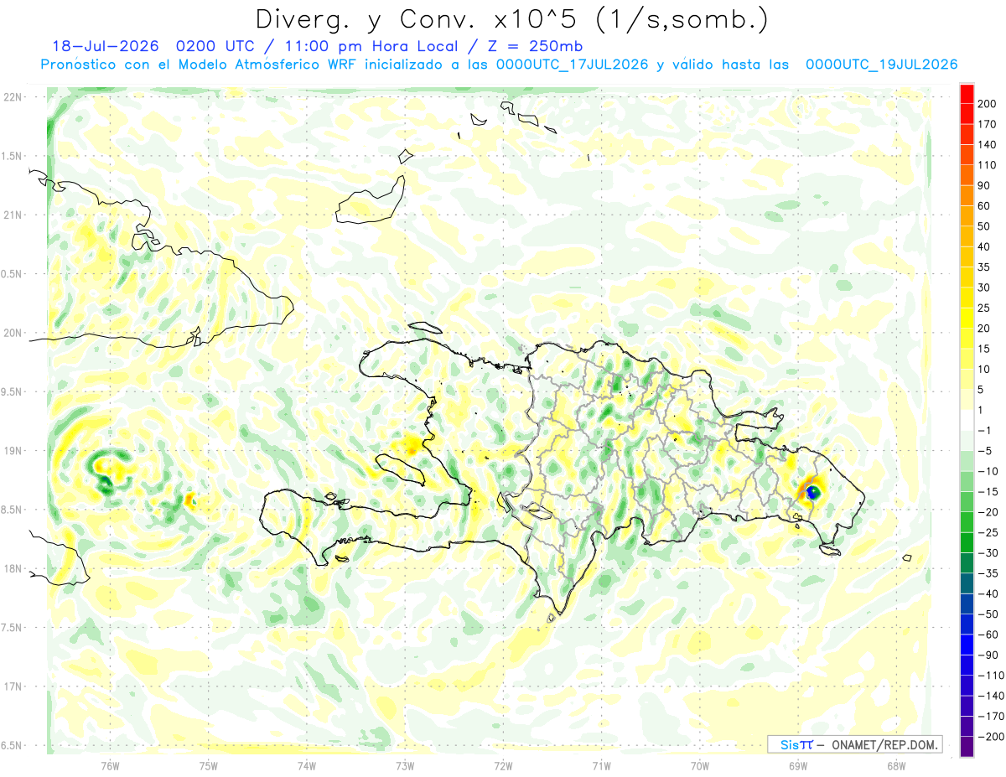
Task: Click latitude label '20N'
Action: coord(11,333)
